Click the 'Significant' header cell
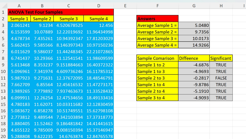The height and width of the screenshot is (139, 246). 221,58
